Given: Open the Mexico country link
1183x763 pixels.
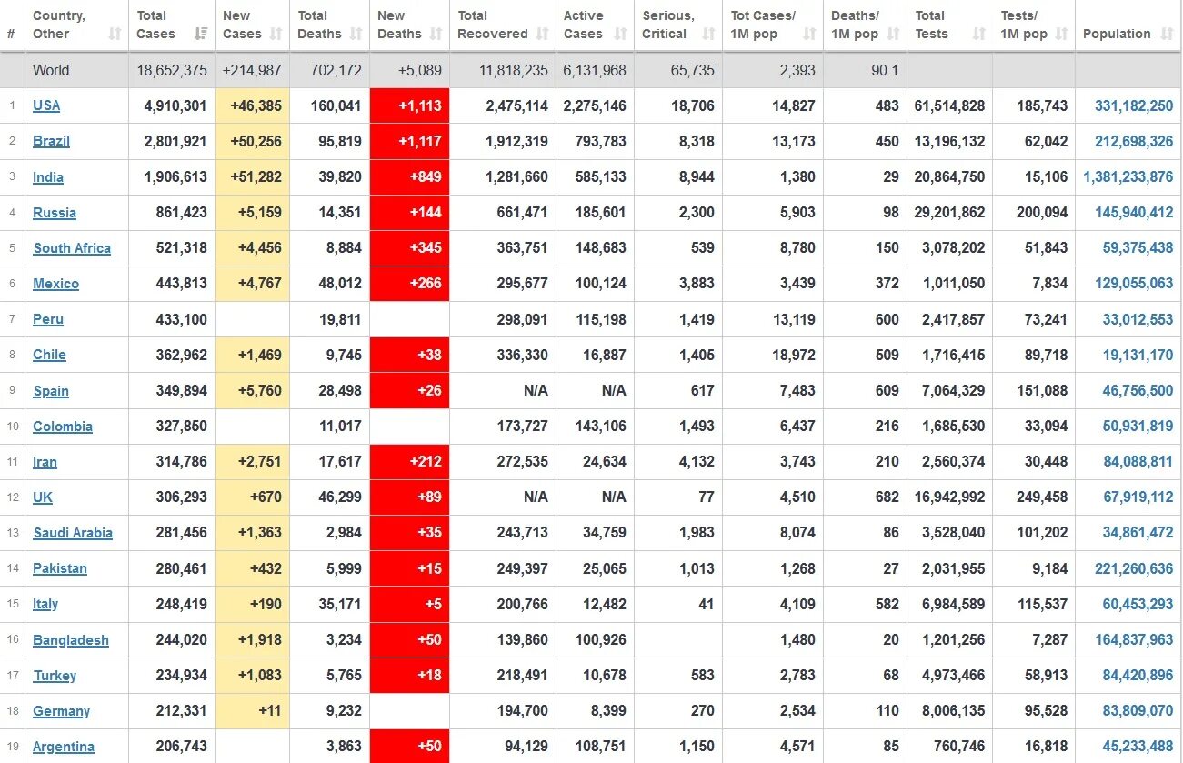Looking at the screenshot, I should click(x=55, y=284).
